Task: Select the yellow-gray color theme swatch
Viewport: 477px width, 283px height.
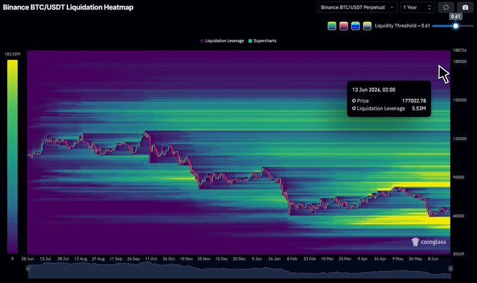Action: 367,26
